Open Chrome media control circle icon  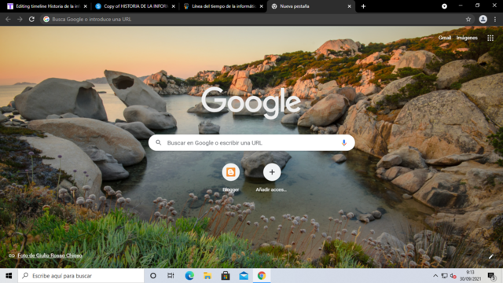(444, 6)
